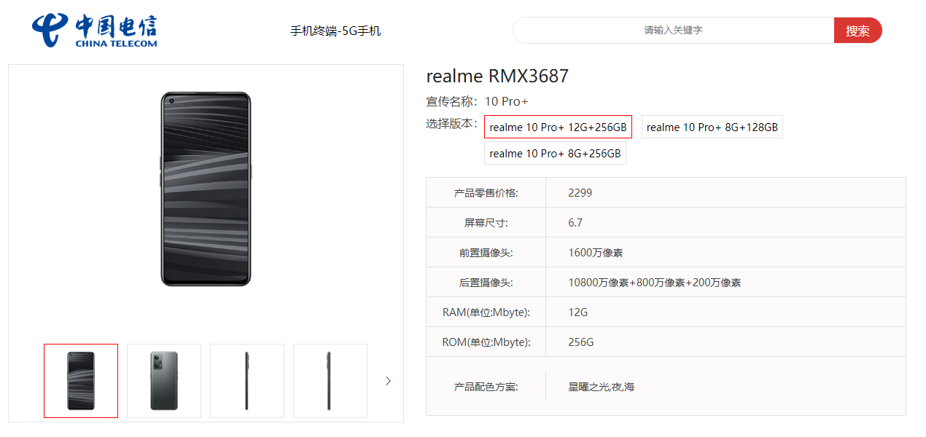Image resolution: width=926 pixels, height=437 pixels.
Task: Show the back view phone thumbnail
Action: 164,381
